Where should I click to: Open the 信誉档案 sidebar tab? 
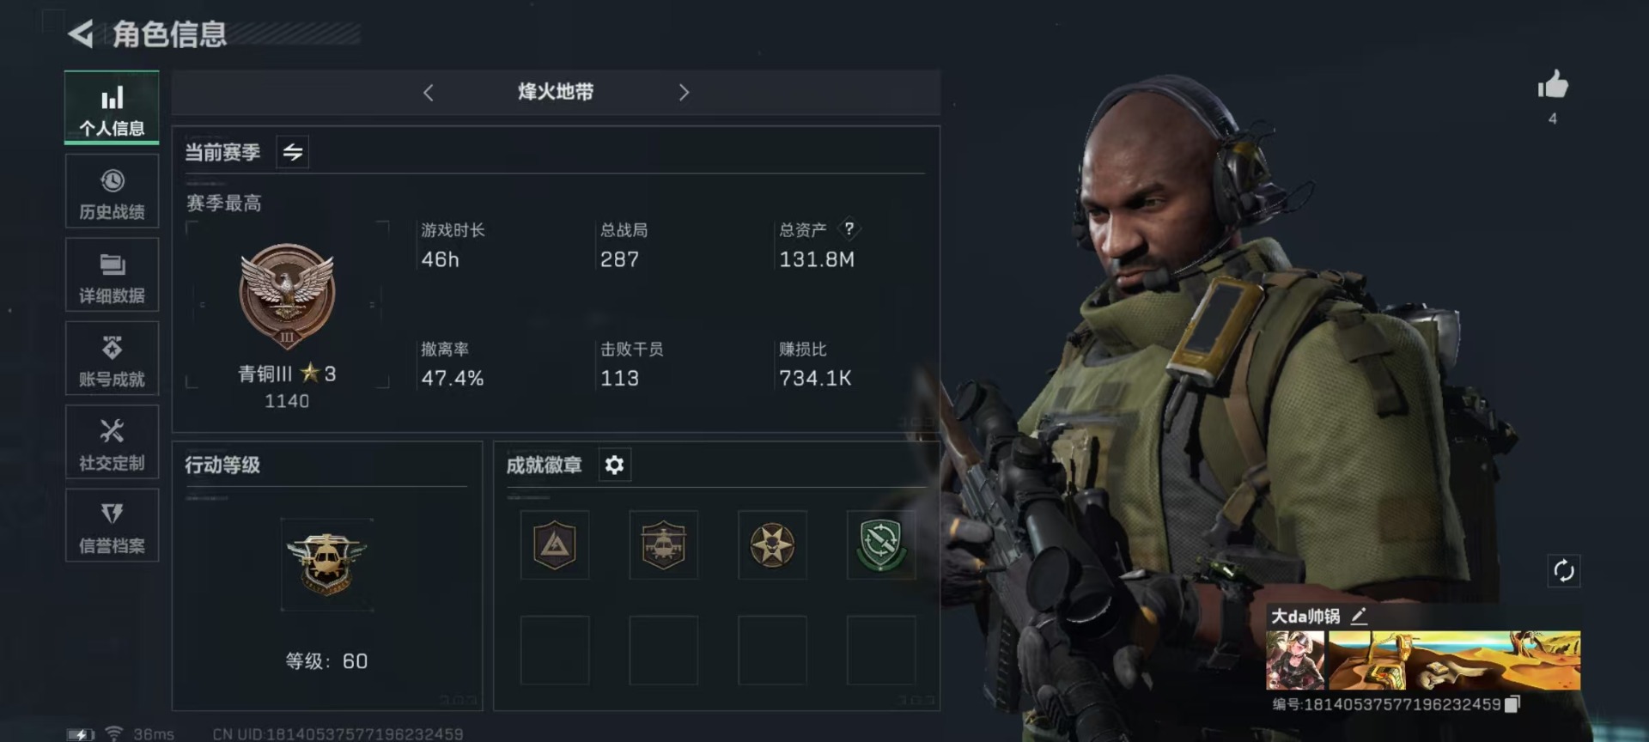(112, 525)
